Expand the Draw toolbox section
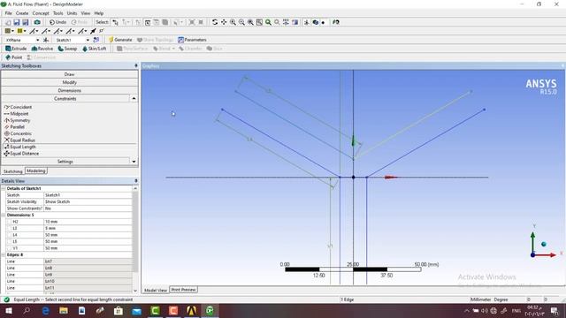 [x=69, y=74]
